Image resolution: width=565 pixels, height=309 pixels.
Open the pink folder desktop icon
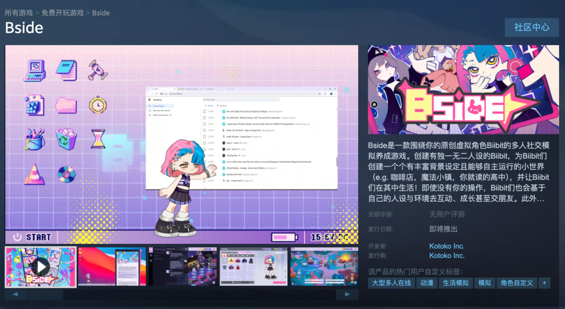pos(66,106)
